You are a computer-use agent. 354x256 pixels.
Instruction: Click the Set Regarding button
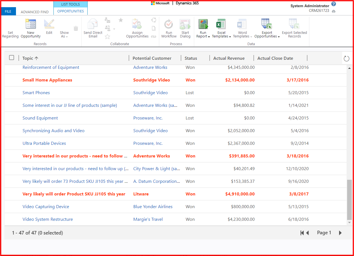10,34
